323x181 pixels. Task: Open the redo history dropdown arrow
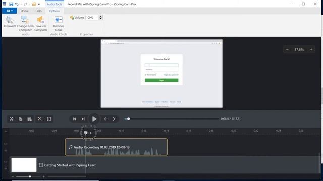(x=29, y=4)
